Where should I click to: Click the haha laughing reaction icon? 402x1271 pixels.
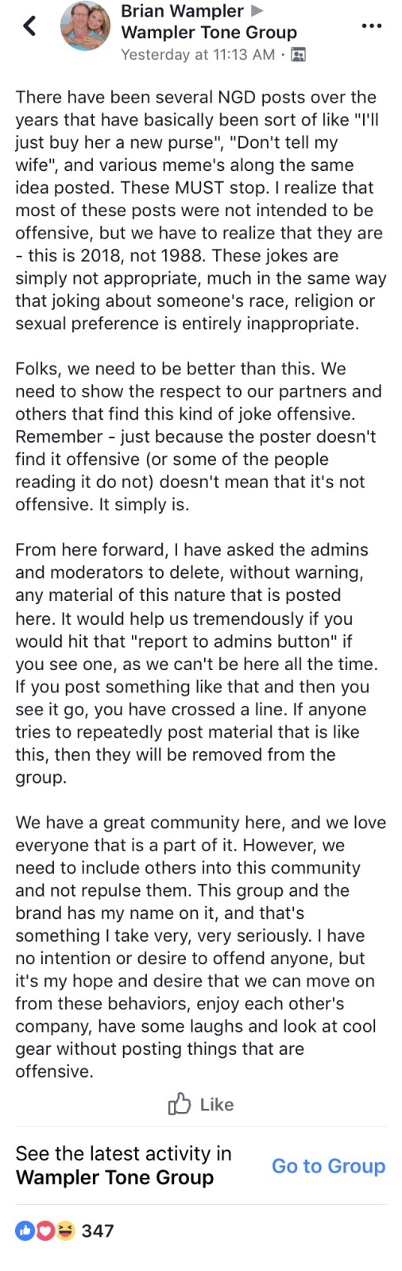pos(65,1230)
